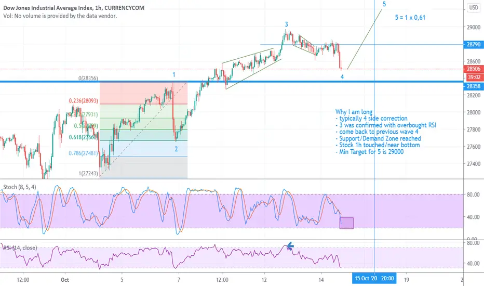Click the 'Why I am long' note heading
This screenshot has height=286, width=484.
click(x=354, y=112)
